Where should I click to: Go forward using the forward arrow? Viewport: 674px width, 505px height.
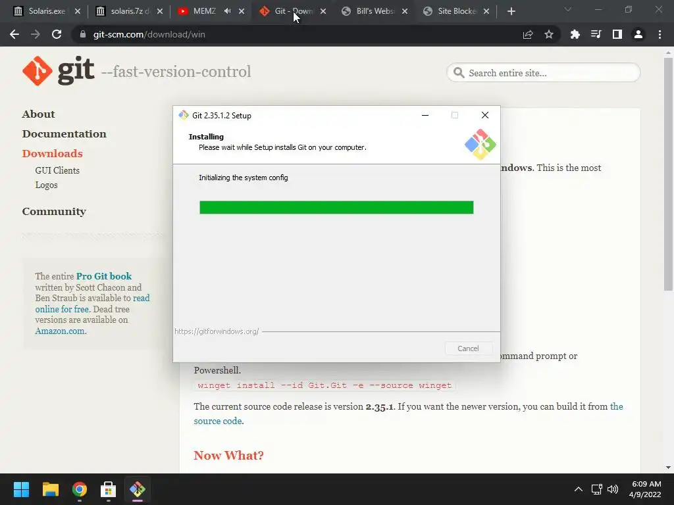[x=36, y=34]
